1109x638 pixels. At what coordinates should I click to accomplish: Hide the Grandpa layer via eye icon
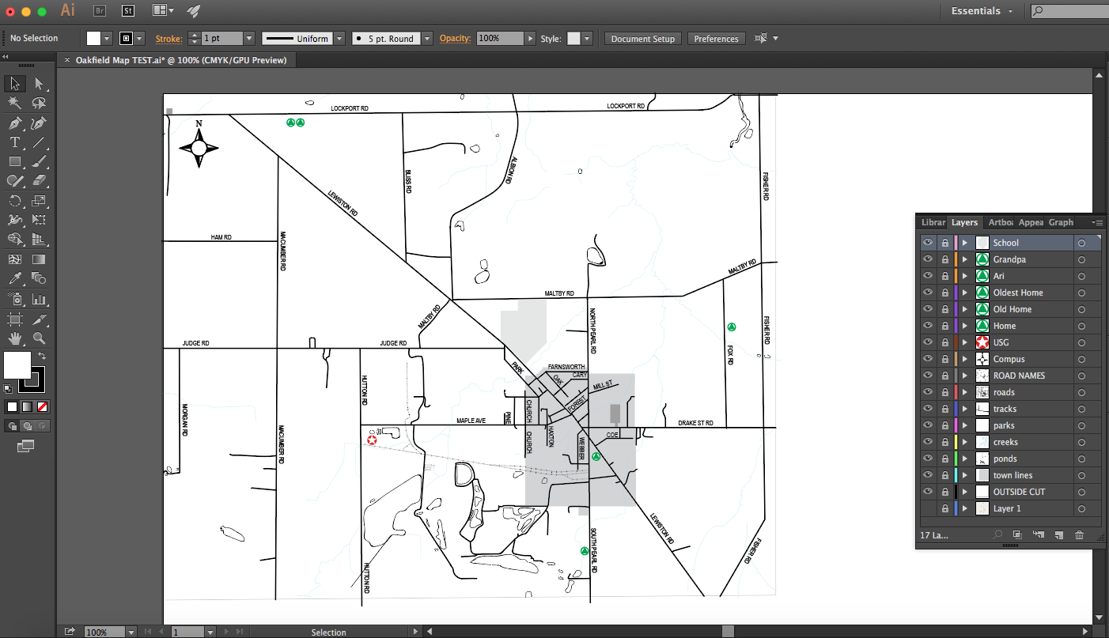click(x=928, y=259)
